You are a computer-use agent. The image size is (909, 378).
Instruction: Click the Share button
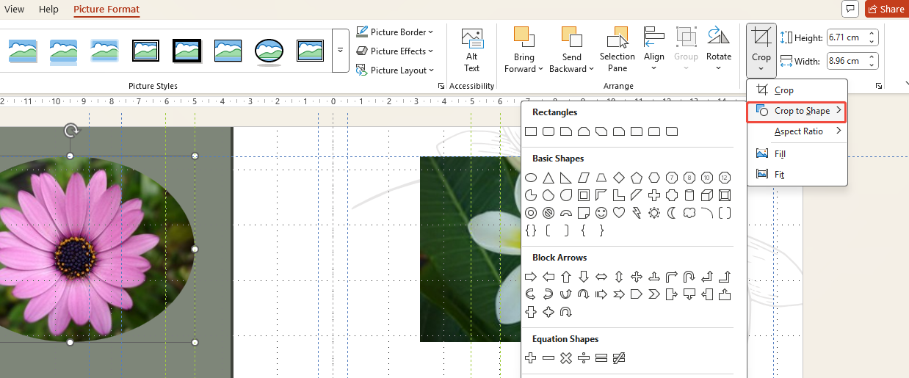[x=886, y=9]
